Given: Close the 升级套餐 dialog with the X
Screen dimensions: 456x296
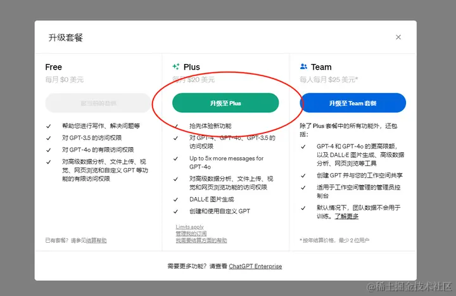Looking at the screenshot, I should click(398, 37).
